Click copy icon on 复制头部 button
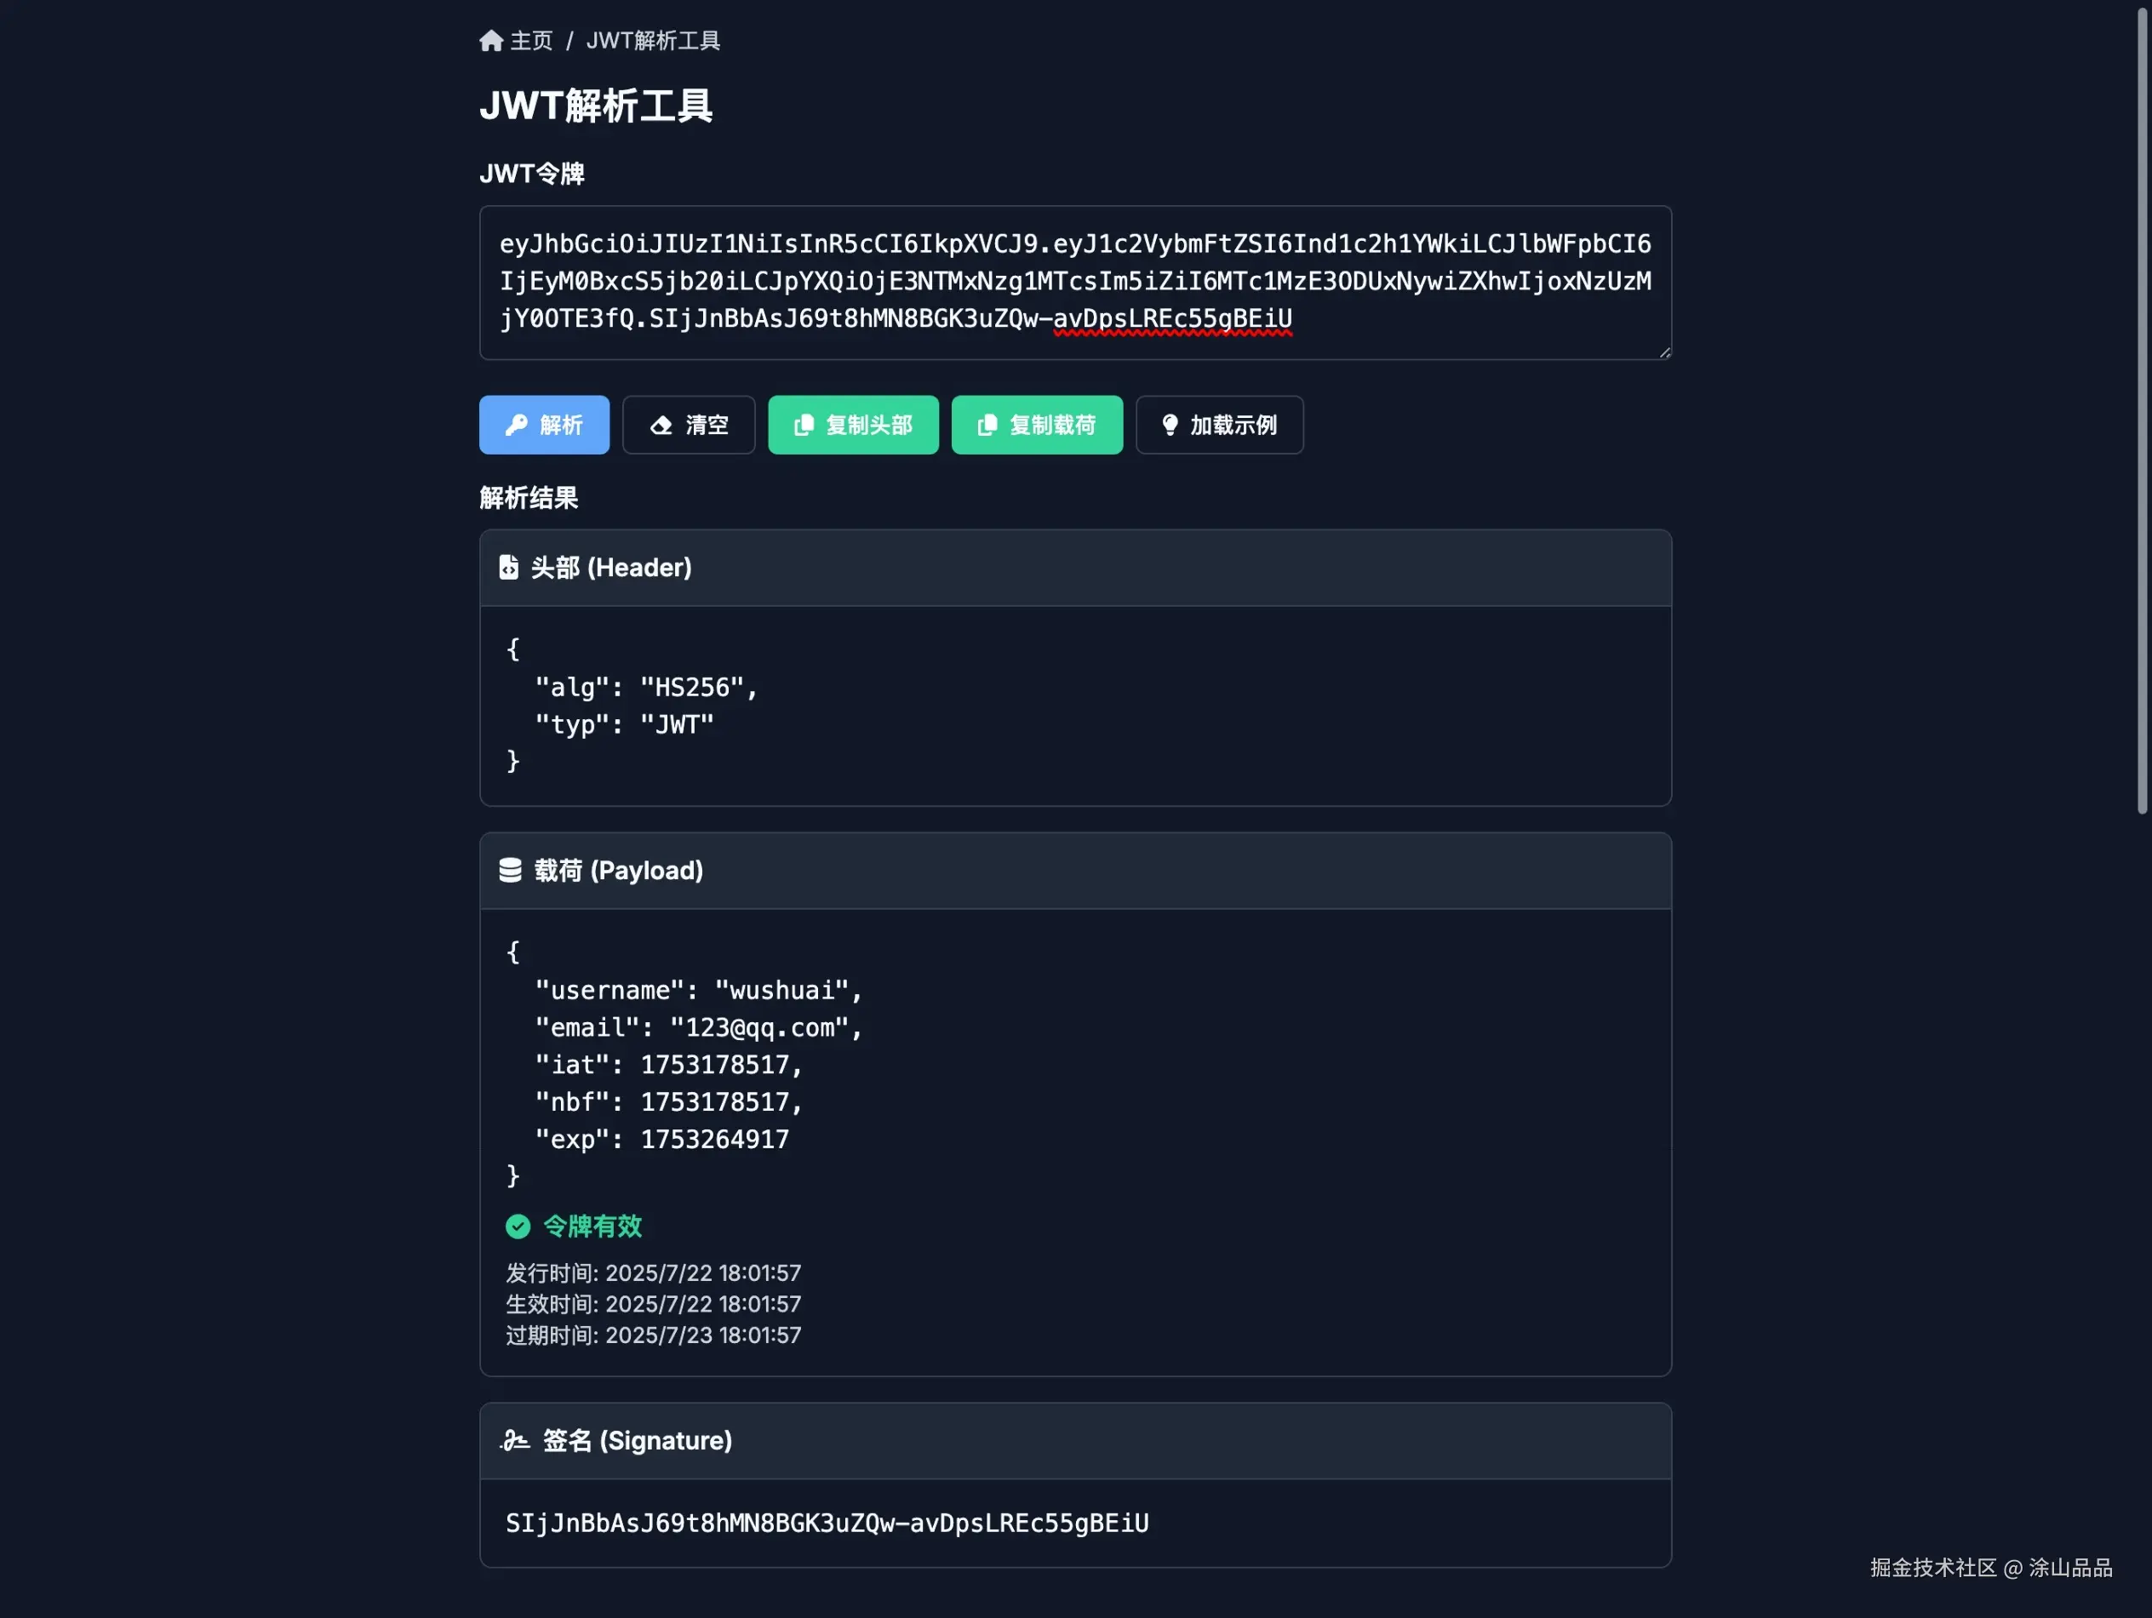2152x1618 pixels. point(804,426)
